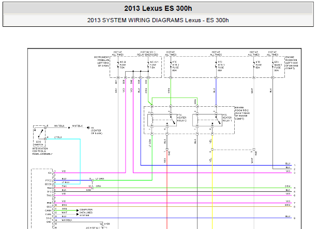Click the "HOT W/ IG1 RELAY ENERGIZED" label
This screenshot has height=229, width=318.
click(148, 54)
